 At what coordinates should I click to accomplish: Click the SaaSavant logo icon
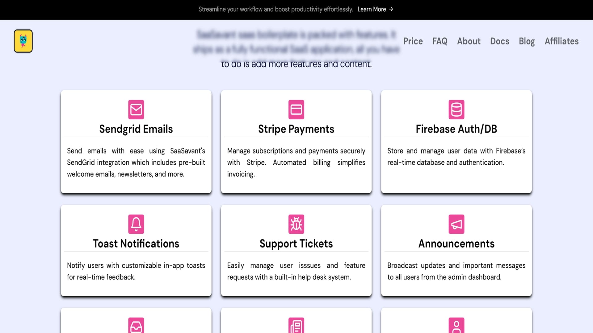tap(23, 41)
